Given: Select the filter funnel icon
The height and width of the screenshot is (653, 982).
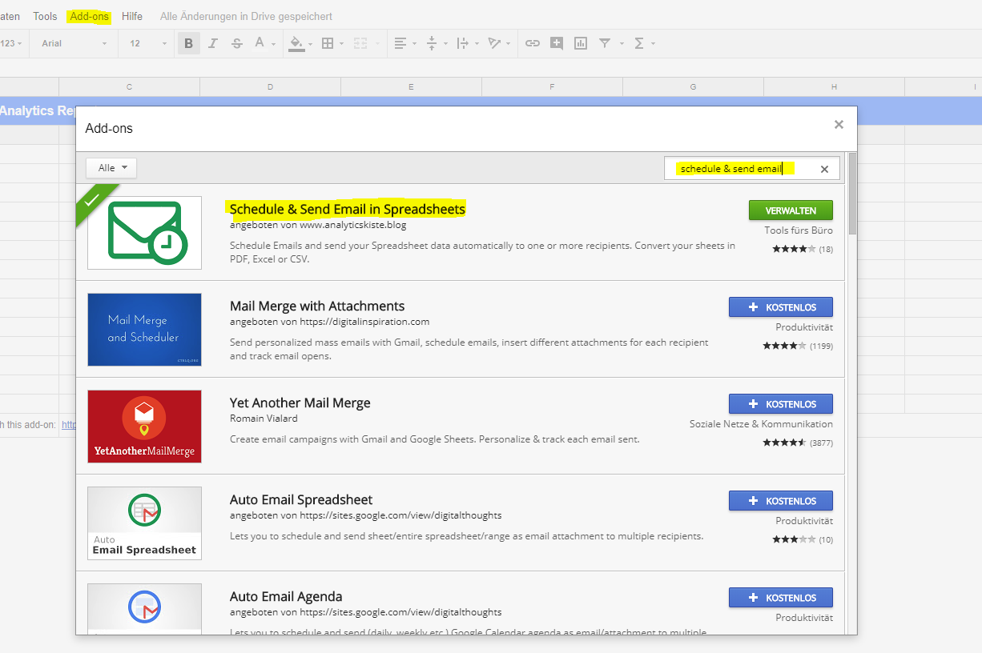Looking at the screenshot, I should (605, 43).
